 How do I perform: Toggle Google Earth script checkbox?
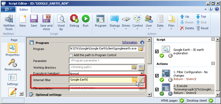tap(157, 52)
